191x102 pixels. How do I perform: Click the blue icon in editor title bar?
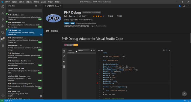[x=180, y=6]
